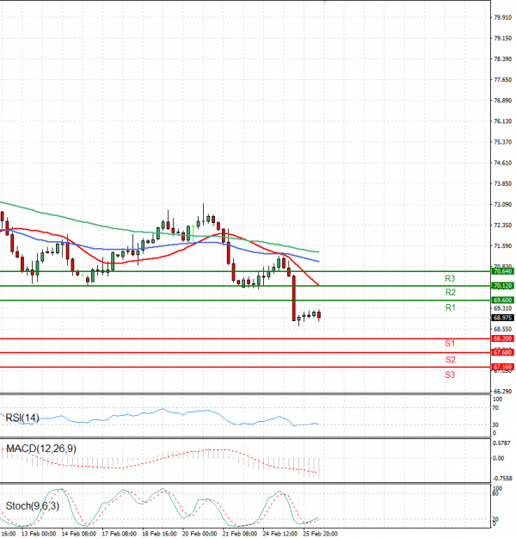Select the 67.680 support price tag
The height and width of the screenshot is (539, 516).
coord(502,353)
